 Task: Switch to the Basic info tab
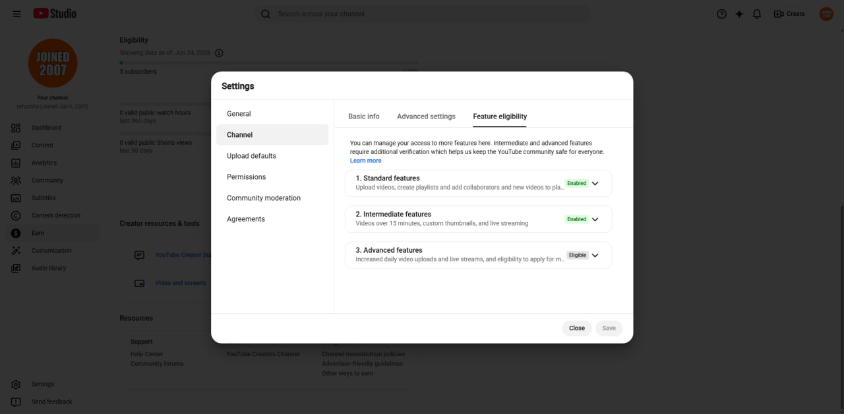tap(364, 116)
